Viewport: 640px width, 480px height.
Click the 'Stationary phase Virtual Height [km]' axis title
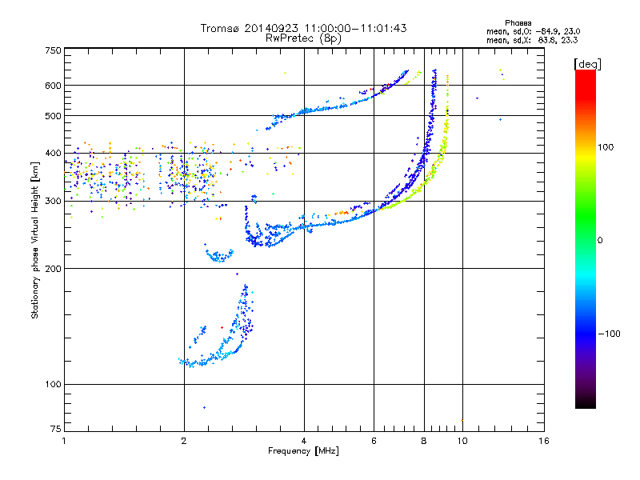tap(35, 240)
